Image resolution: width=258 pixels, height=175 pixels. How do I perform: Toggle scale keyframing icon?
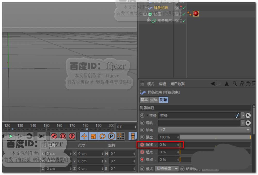click(x=93, y=136)
